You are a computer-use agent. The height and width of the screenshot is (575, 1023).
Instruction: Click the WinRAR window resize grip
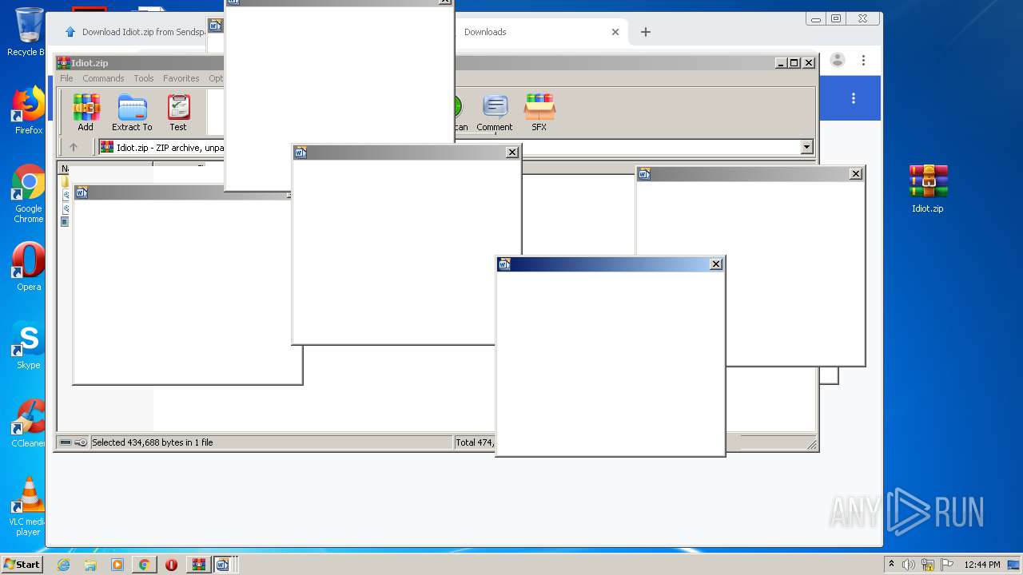click(x=812, y=444)
